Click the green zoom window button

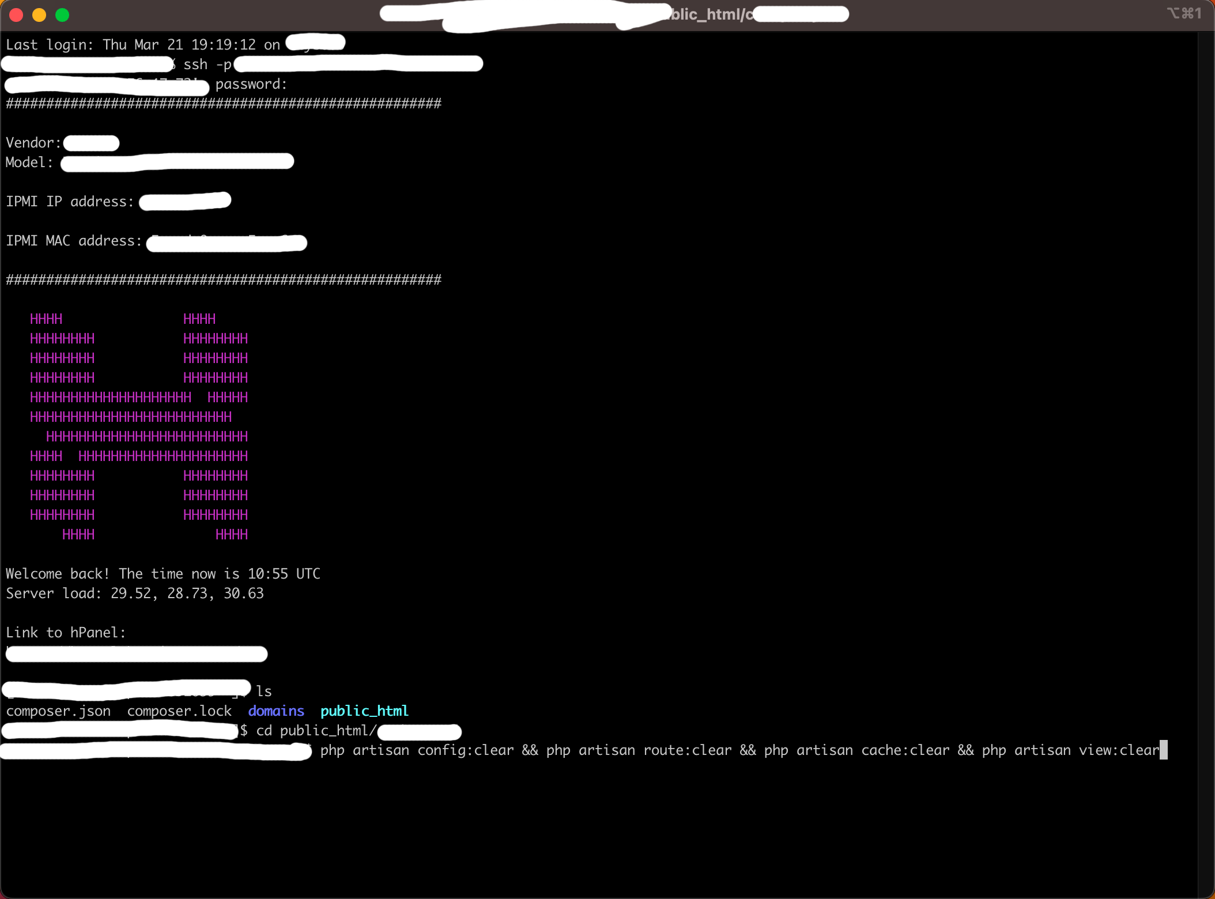pyautogui.click(x=62, y=15)
